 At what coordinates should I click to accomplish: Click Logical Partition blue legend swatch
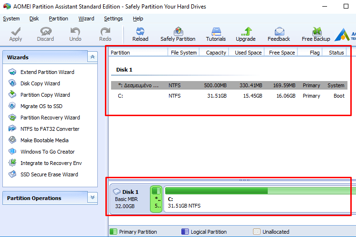185,232
